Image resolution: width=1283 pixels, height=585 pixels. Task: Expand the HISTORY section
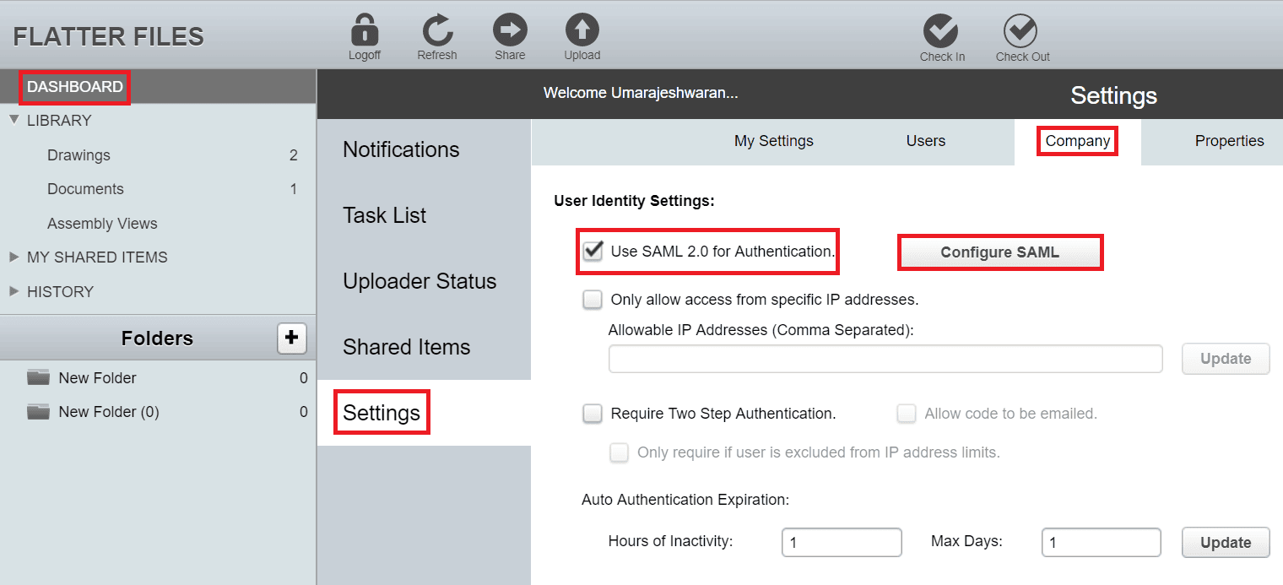point(15,291)
